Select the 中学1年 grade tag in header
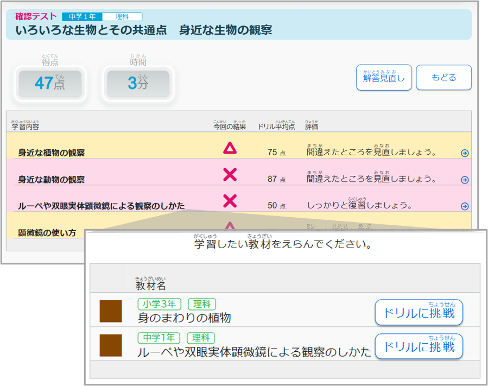 click(82, 17)
